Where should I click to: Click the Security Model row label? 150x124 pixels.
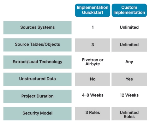pyautogui.click(x=38, y=114)
